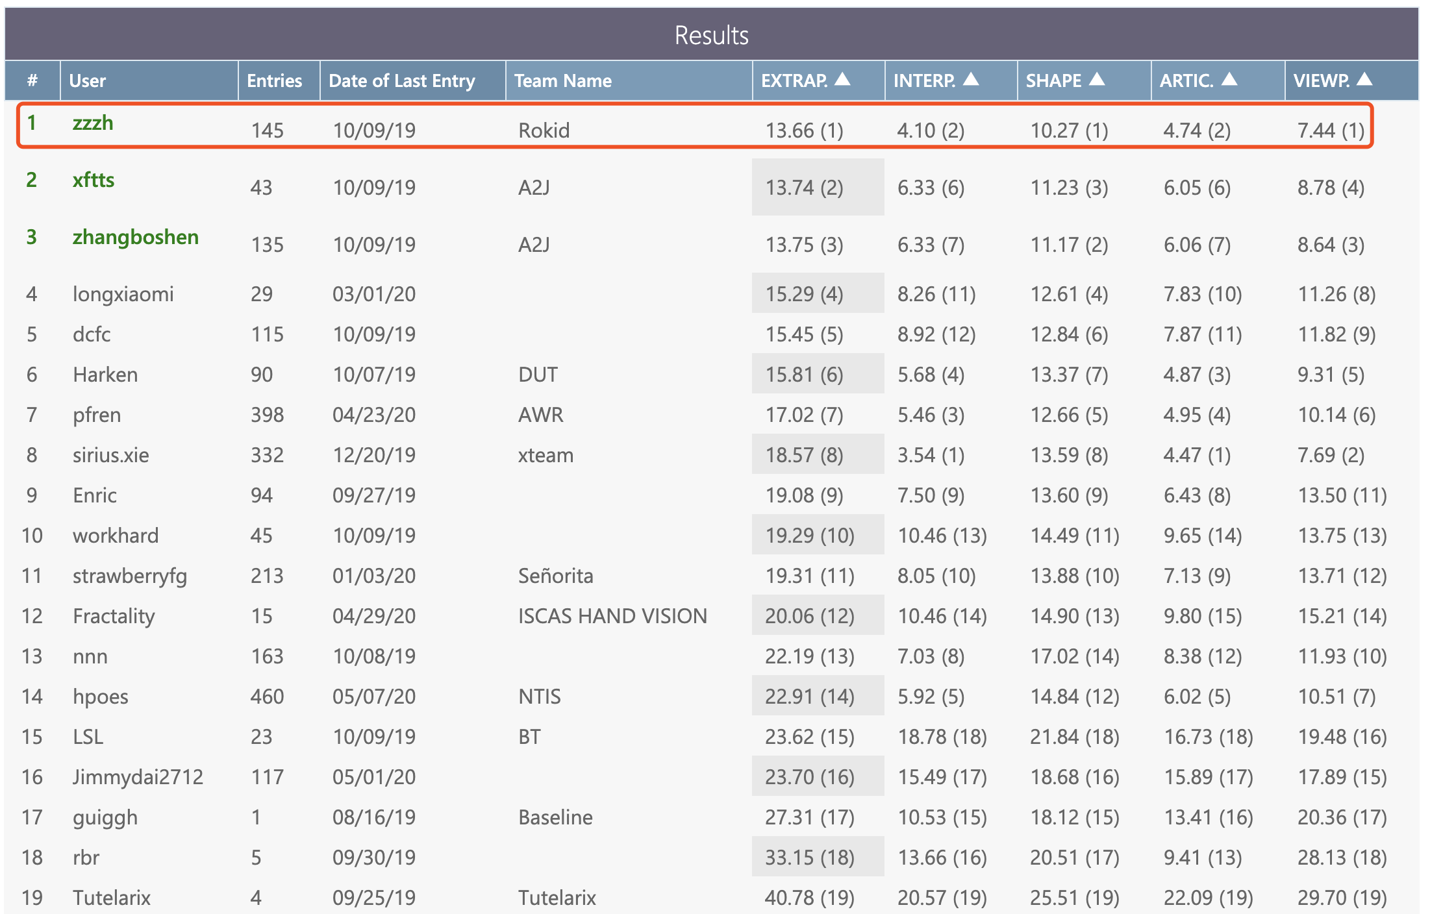Select the Entries column header
The image size is (1430, 914).
click(x=274, y=81)
